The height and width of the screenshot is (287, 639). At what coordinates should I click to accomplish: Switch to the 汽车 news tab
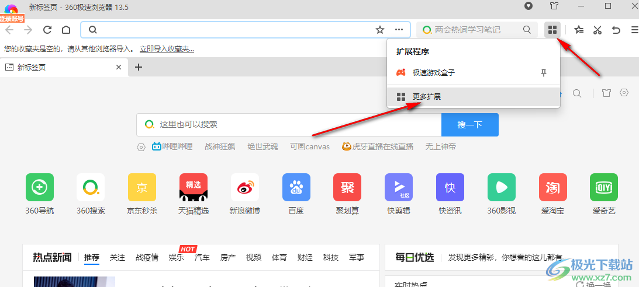click(202, 257)
